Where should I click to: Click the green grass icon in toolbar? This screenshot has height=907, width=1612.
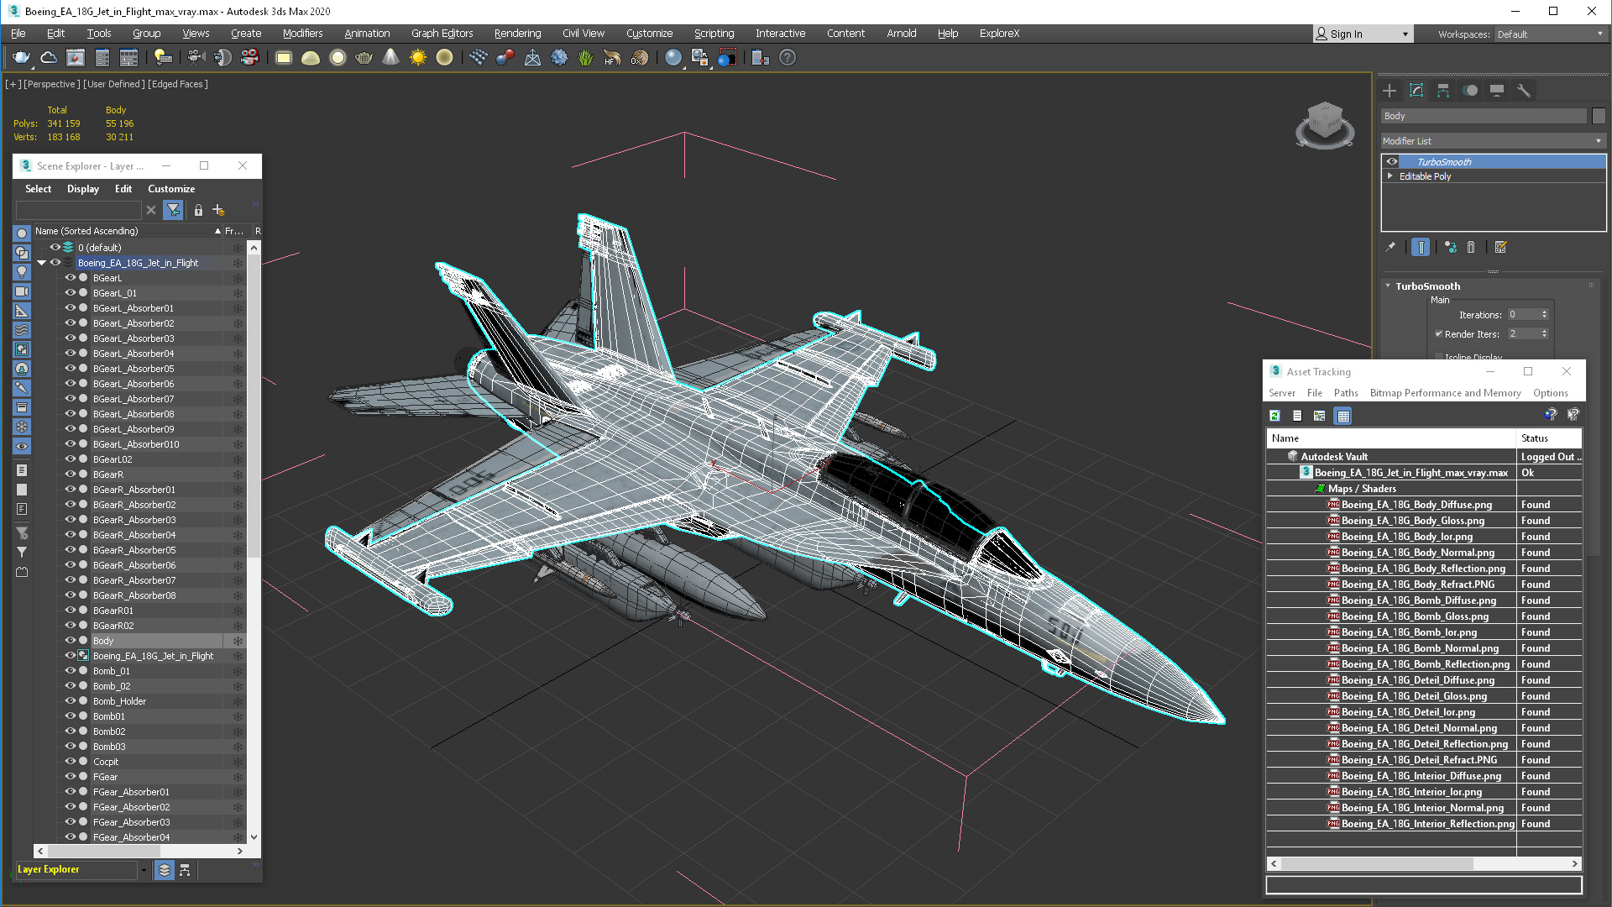[x=585, y=58]
